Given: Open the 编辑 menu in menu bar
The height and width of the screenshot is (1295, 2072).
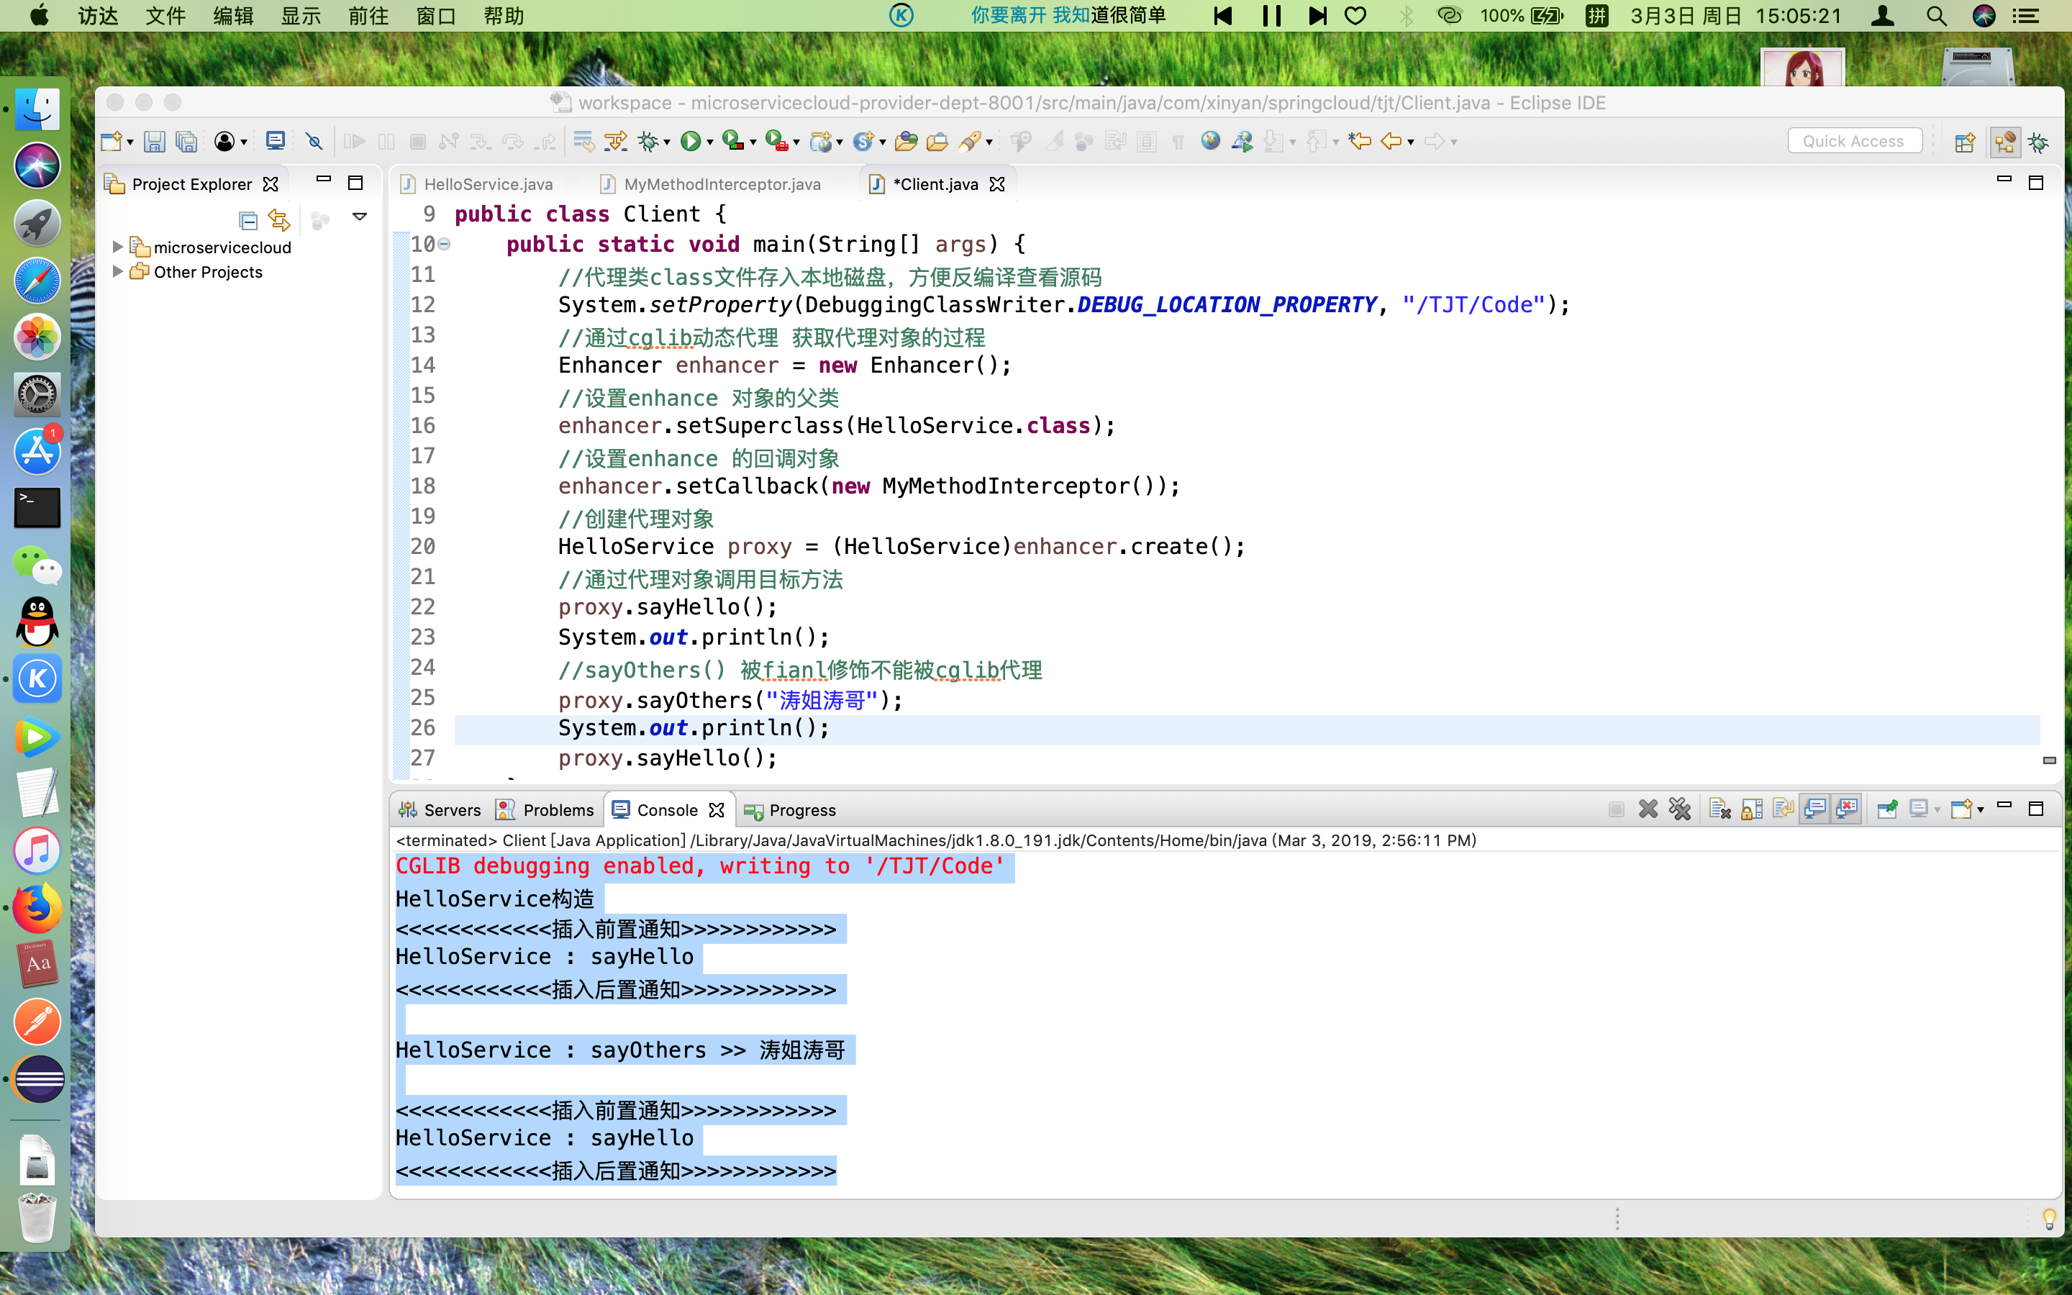Looking at the screenshot, I should (233, 15).
